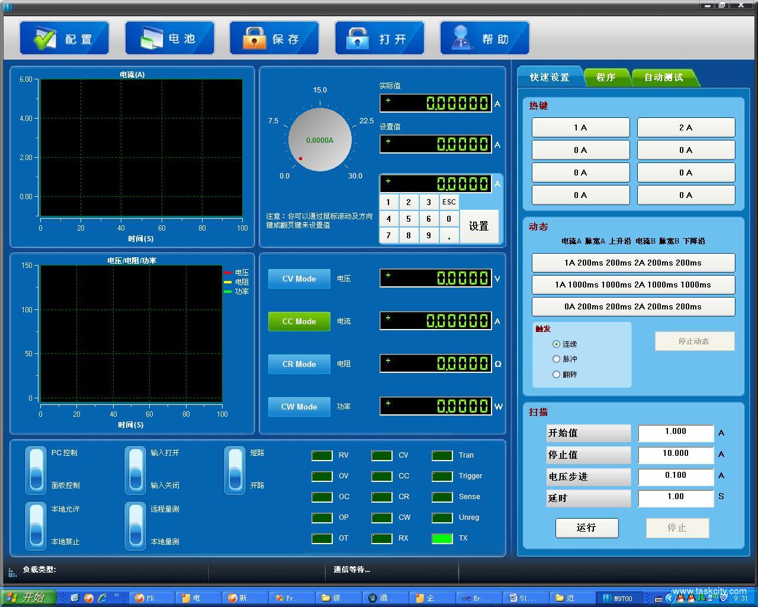
Task: Toggle the 短路 / 开路 switch
Action: click(x=235, y=469)
